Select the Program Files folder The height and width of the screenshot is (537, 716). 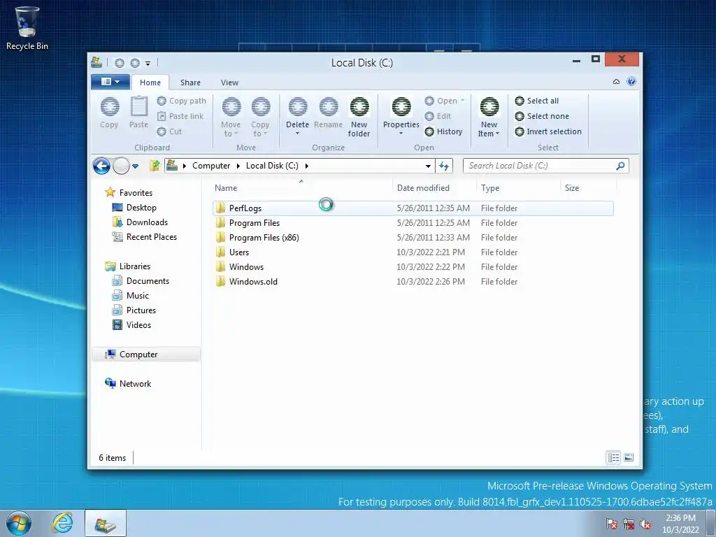click(x=413, y=223)
